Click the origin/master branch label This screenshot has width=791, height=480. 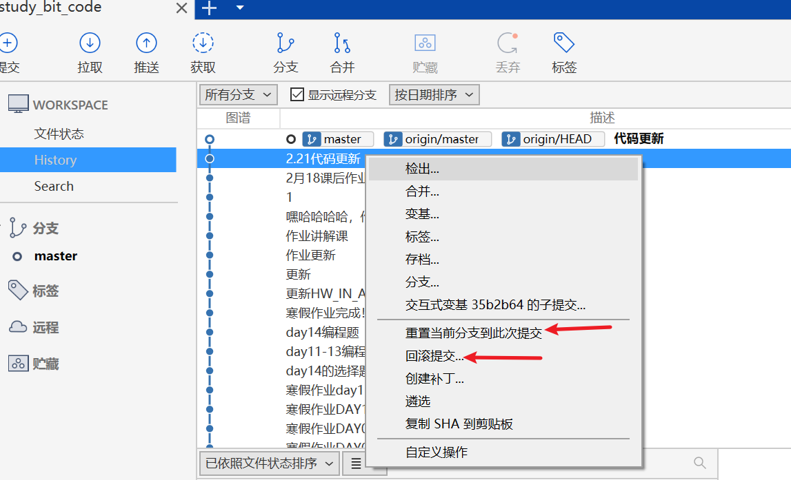coord(437,139)
